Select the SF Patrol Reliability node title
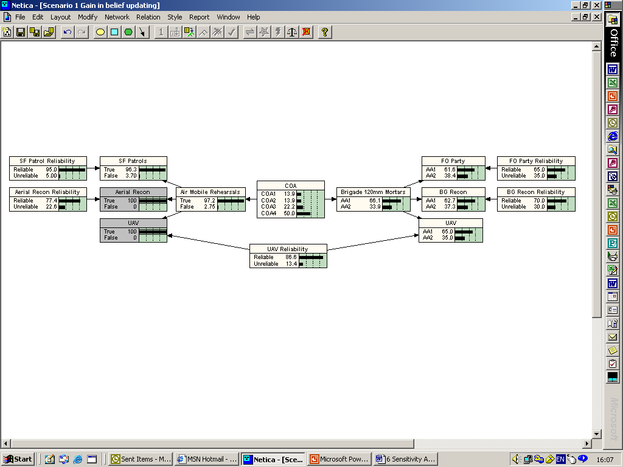 [47, 161]
